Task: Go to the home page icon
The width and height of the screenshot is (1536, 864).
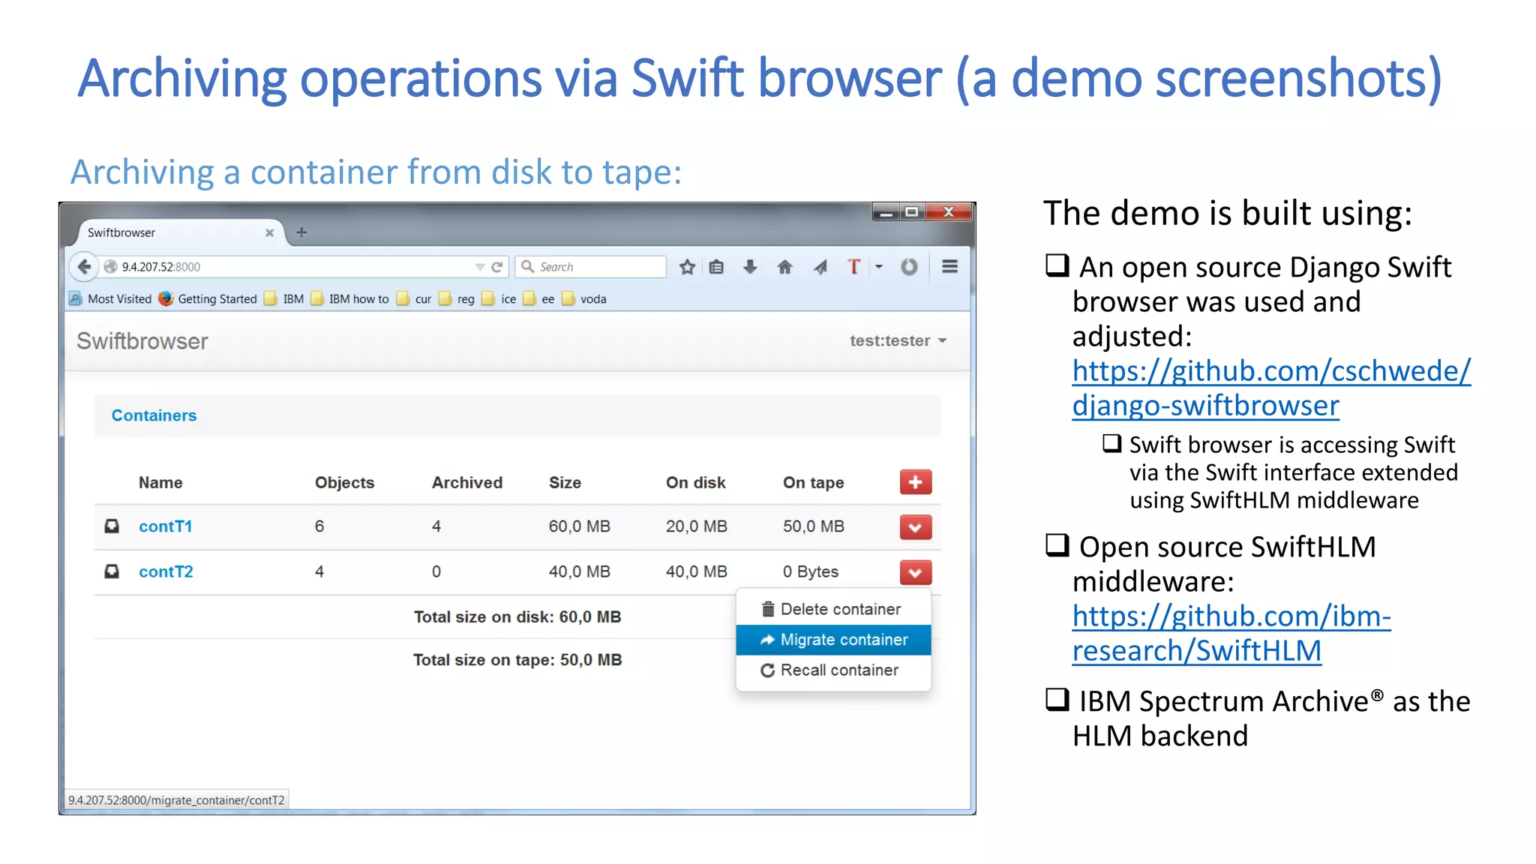Action: (x=784, y=267)
